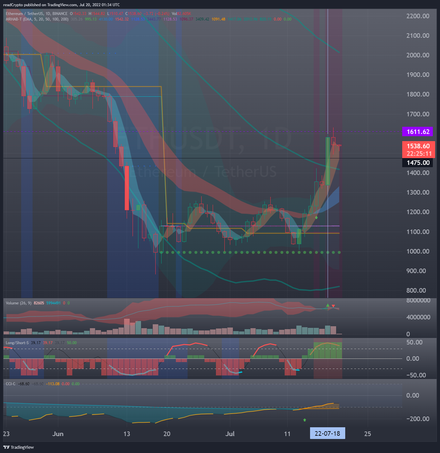Click the highlighted 22-07-18 date label

(x=327, y=433)
